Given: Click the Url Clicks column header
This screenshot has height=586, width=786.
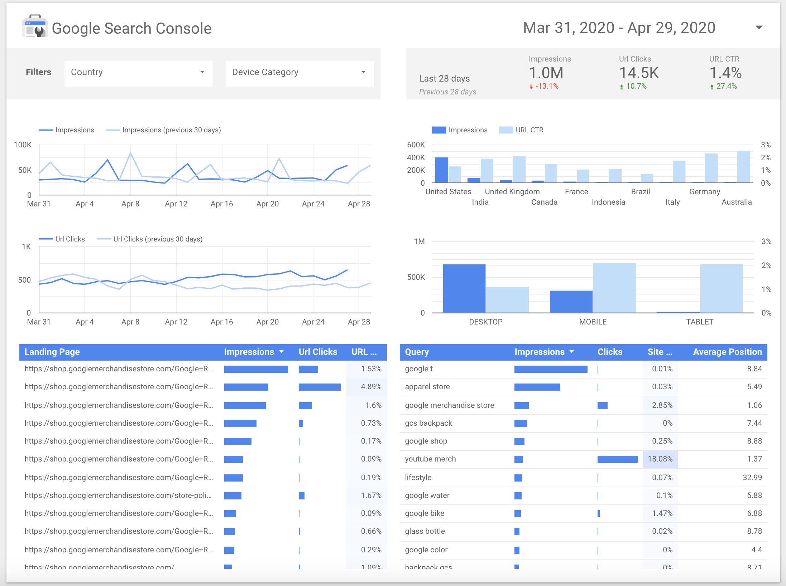Looking at the screenshot, I should [317, 352].
